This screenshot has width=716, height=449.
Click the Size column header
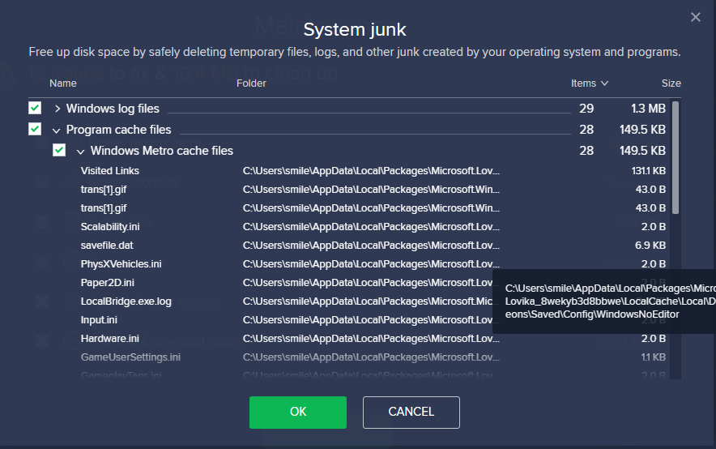pos(671,83)
